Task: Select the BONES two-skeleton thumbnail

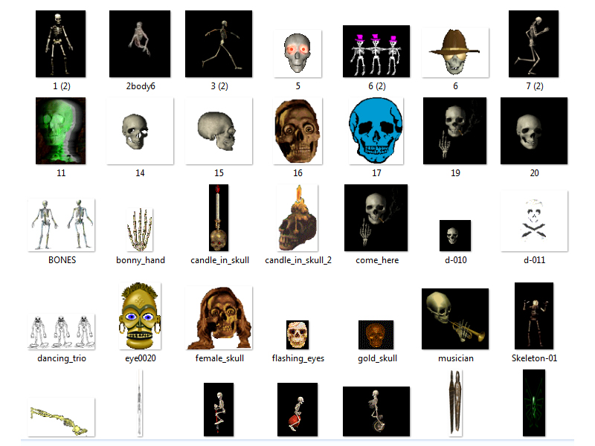Action: (x=61, y=224)
